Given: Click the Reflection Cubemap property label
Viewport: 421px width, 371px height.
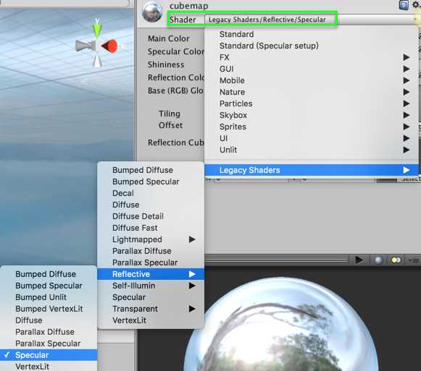Looking at the screenshot, I should pyautogui.click(x=176, y=142).
